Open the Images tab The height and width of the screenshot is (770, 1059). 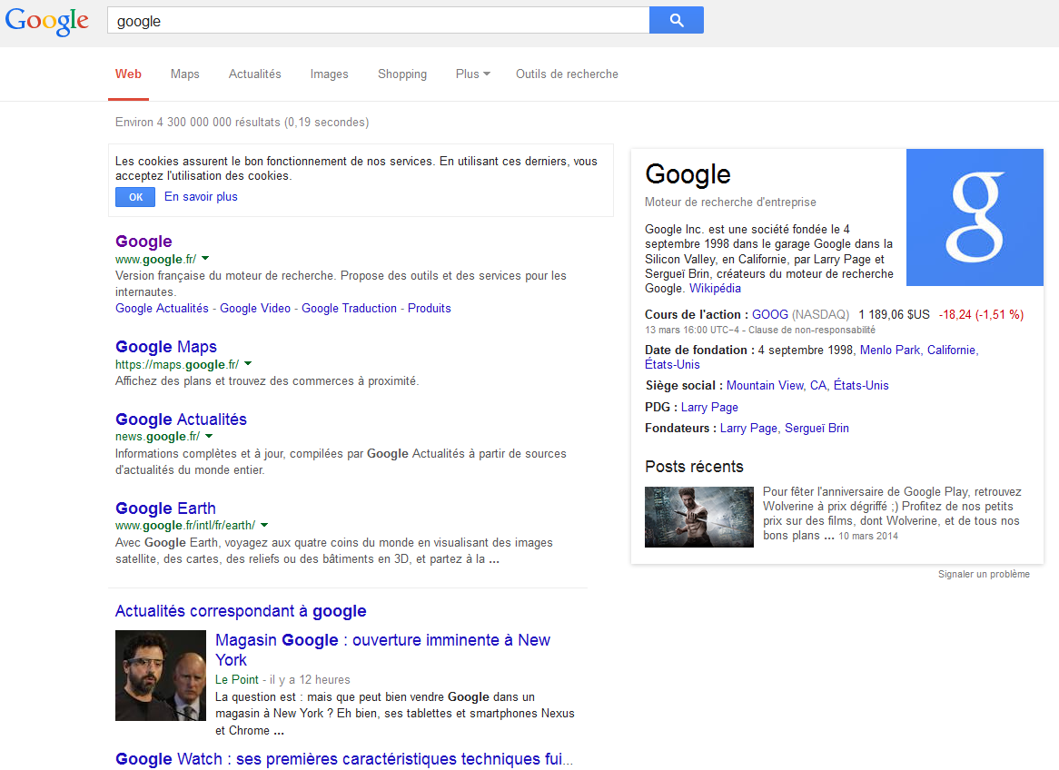coord(329,74)
